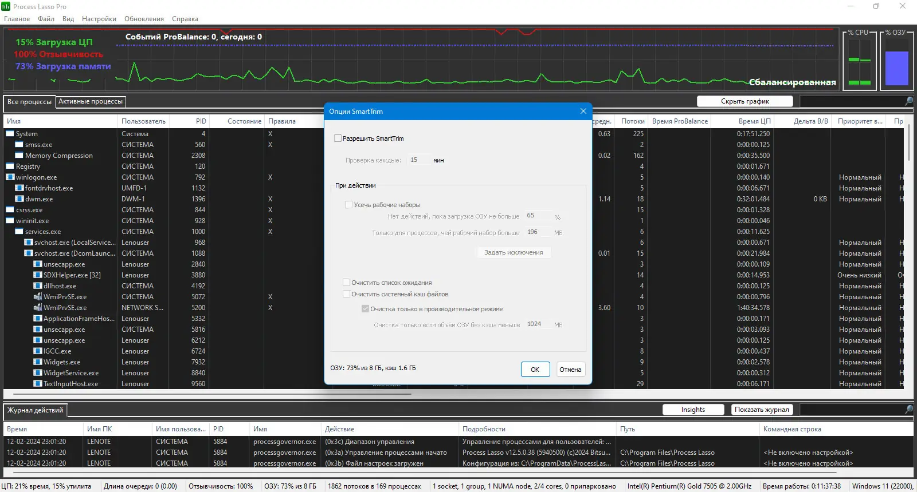This screenshot has width=917, height=492.
Task: Click the 1024 MB cache threshold field
Action: click(x=538, y=324)
